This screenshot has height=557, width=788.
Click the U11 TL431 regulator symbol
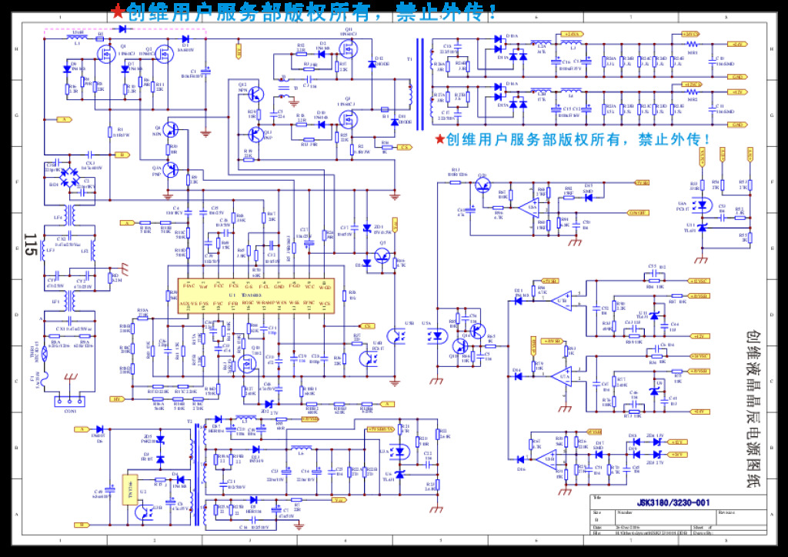coord(702,228)
